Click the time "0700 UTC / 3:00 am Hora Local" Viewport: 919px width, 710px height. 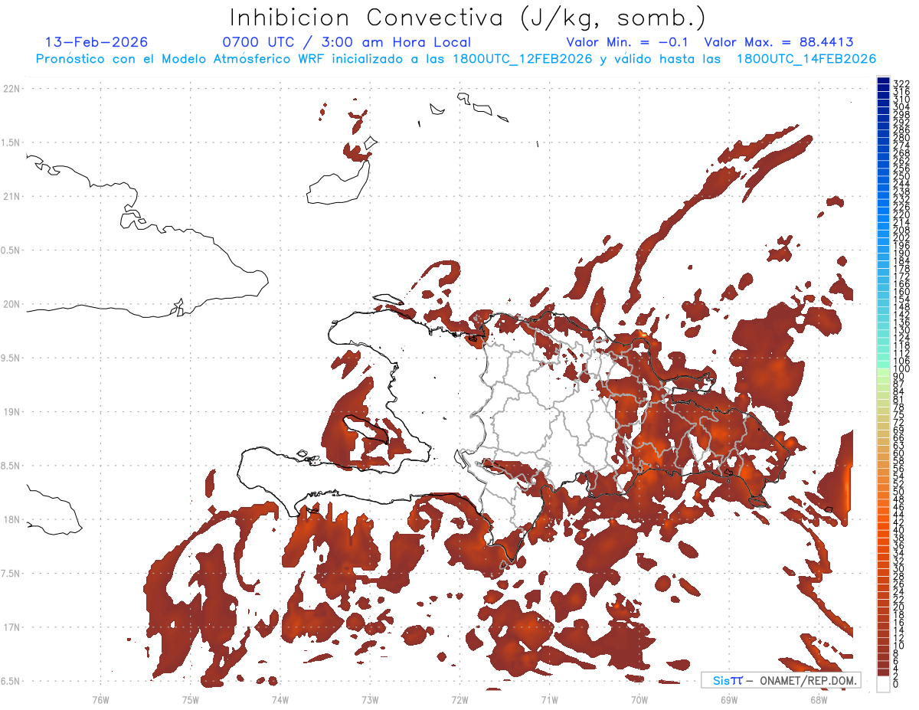[346, 42]
